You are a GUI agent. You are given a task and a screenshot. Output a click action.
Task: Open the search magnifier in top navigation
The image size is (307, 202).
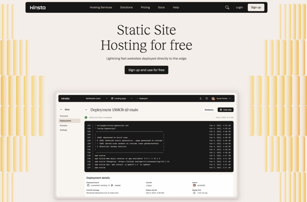click(x=227, y=8)
